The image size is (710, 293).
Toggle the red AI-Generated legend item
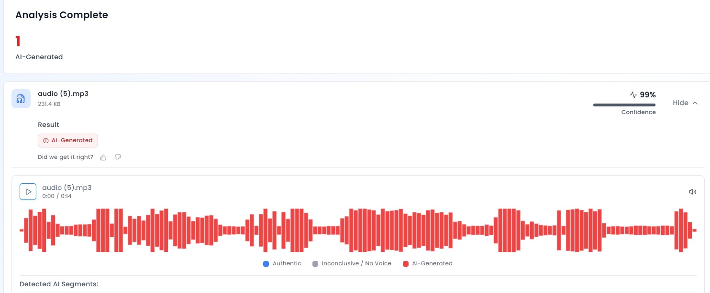point(427,263)
